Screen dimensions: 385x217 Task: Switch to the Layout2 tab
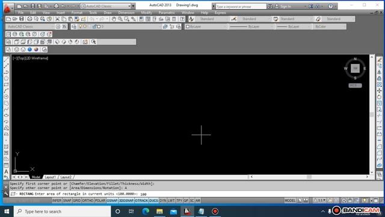[66, 177]
